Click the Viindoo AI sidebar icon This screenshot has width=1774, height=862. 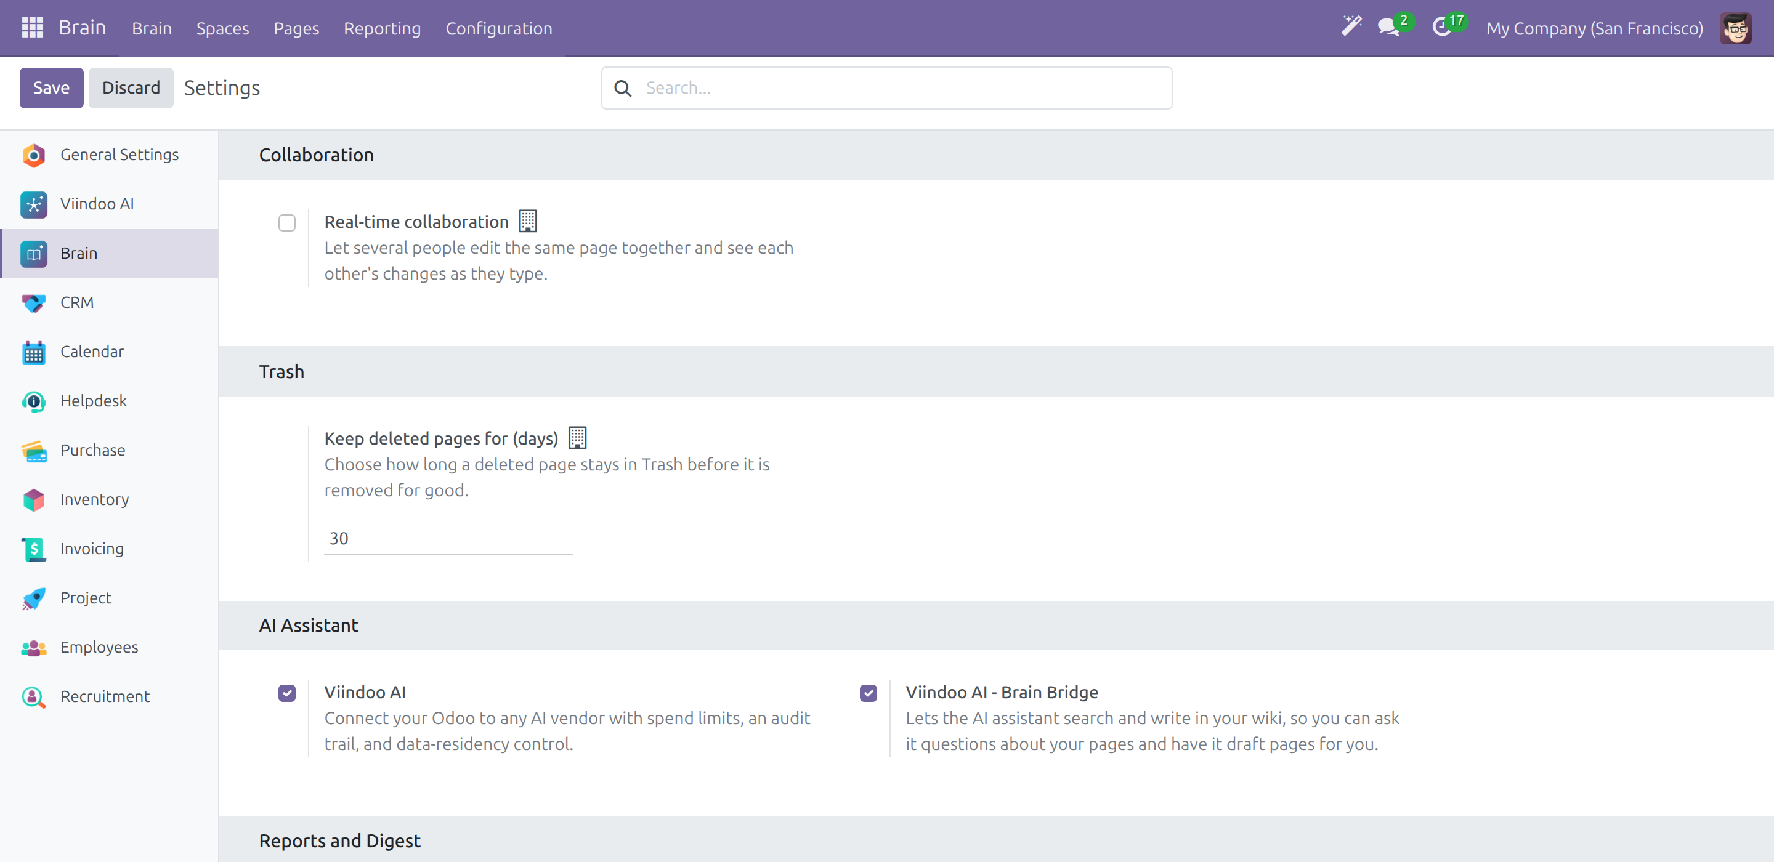pyautogui.click(x=34, y=204)
